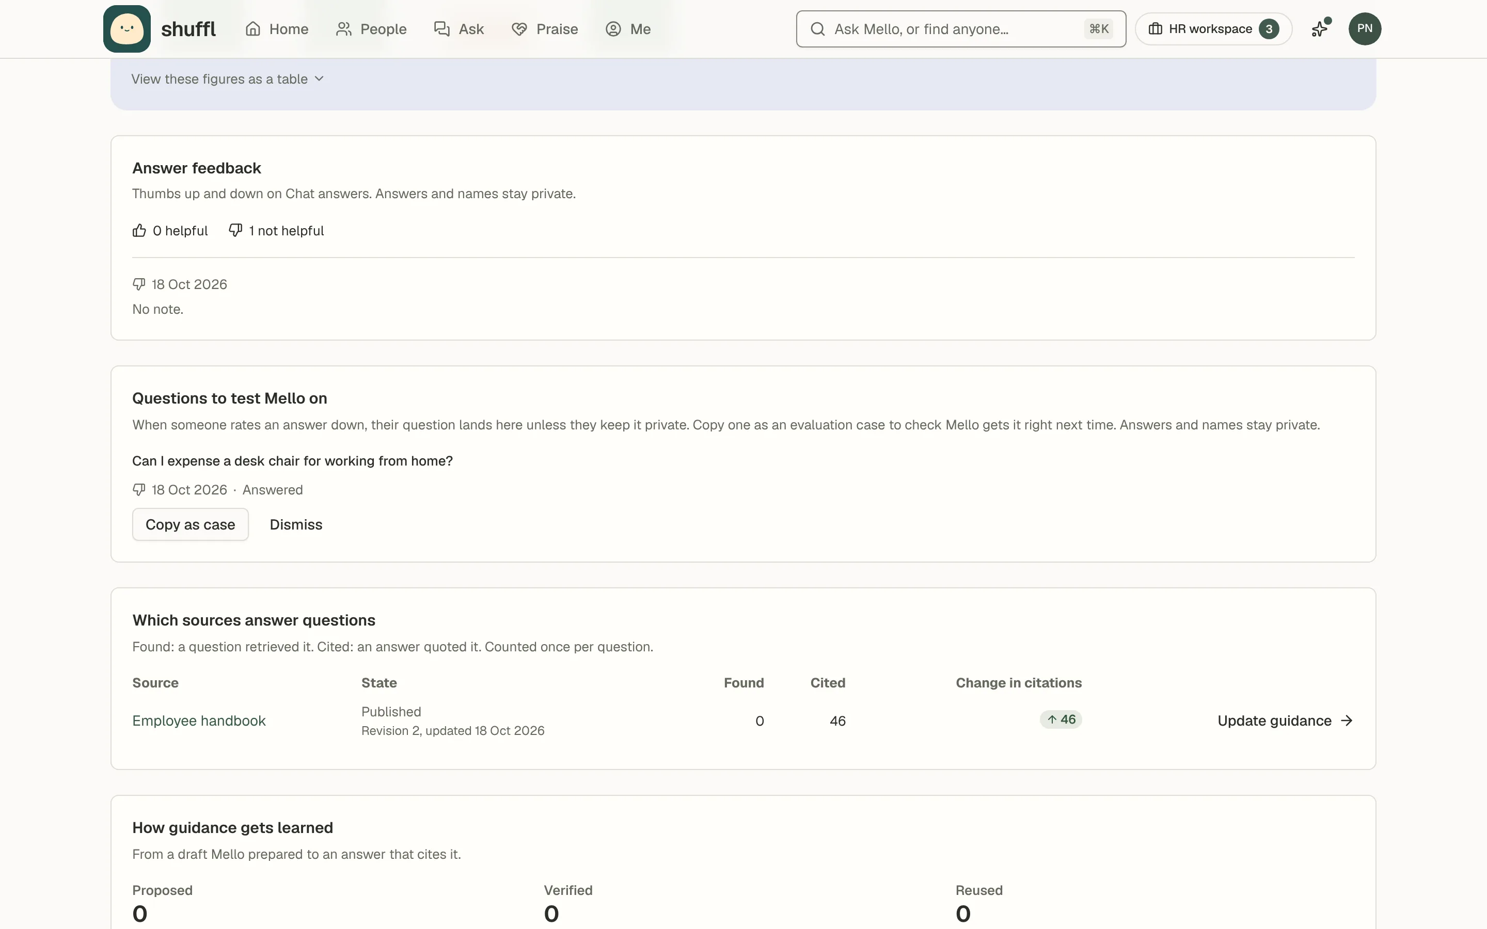Click the Proposed metric label
This screenshot has width=1487, height=929.
tap(162, 890)
